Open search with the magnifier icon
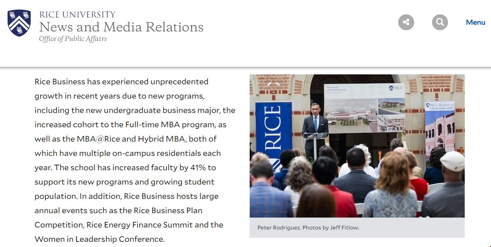The width and height of the screenshot is (491, 247). click(440, 22)
